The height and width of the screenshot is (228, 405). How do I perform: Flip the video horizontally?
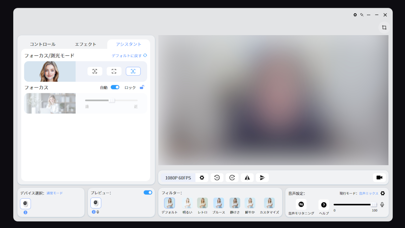tap(247, 177)
